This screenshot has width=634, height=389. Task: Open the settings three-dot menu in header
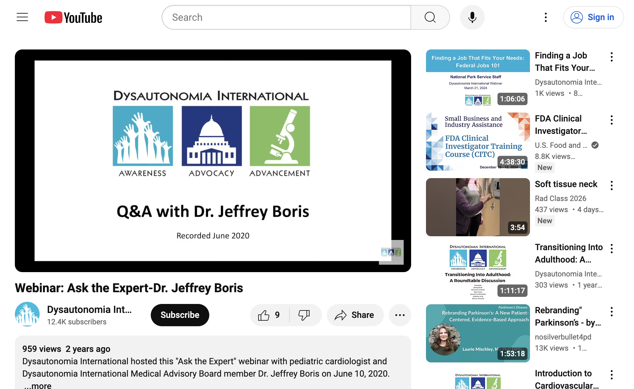pyautogui.click(x=546, y=17)
